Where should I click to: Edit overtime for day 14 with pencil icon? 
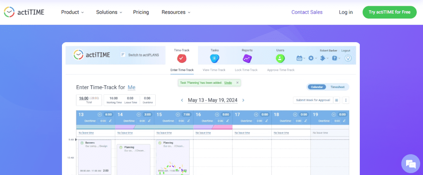(x=150, y=121)
